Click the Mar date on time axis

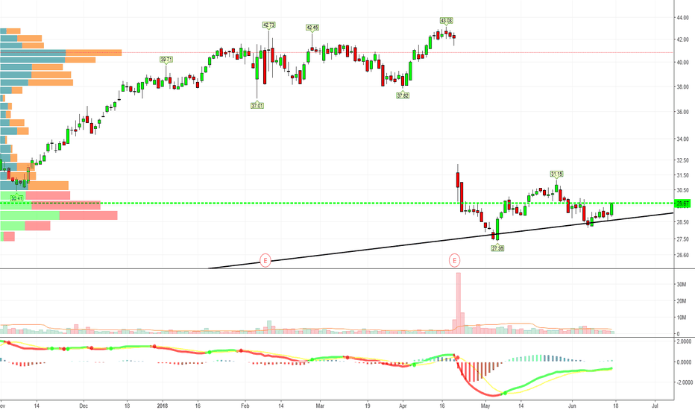click(x=320, y=406)
